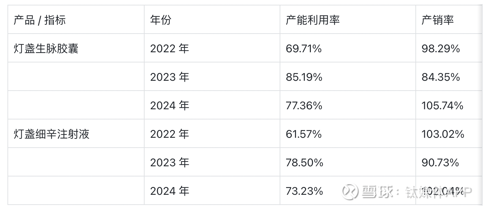
Task: Click the 105.74% cell
Action: pos(443,106)
